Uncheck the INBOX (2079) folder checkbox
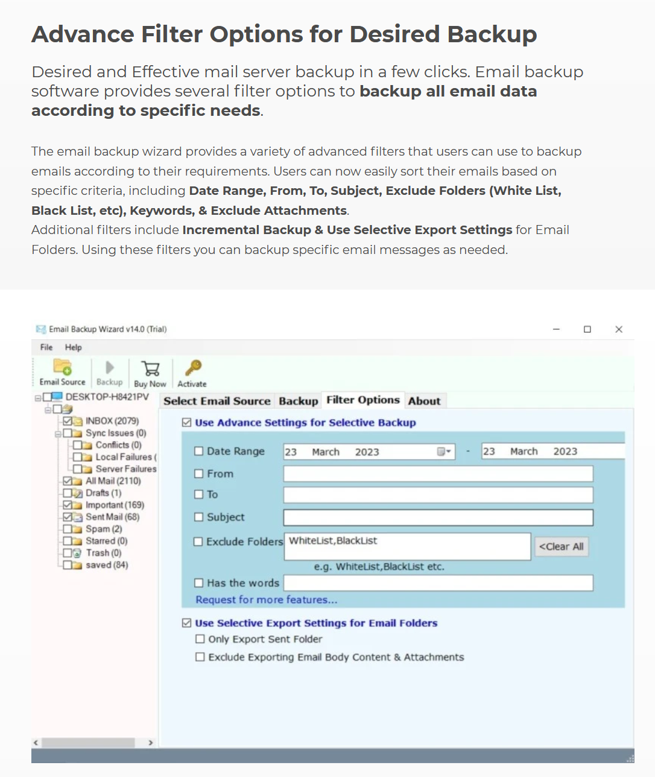 (68, 421)
